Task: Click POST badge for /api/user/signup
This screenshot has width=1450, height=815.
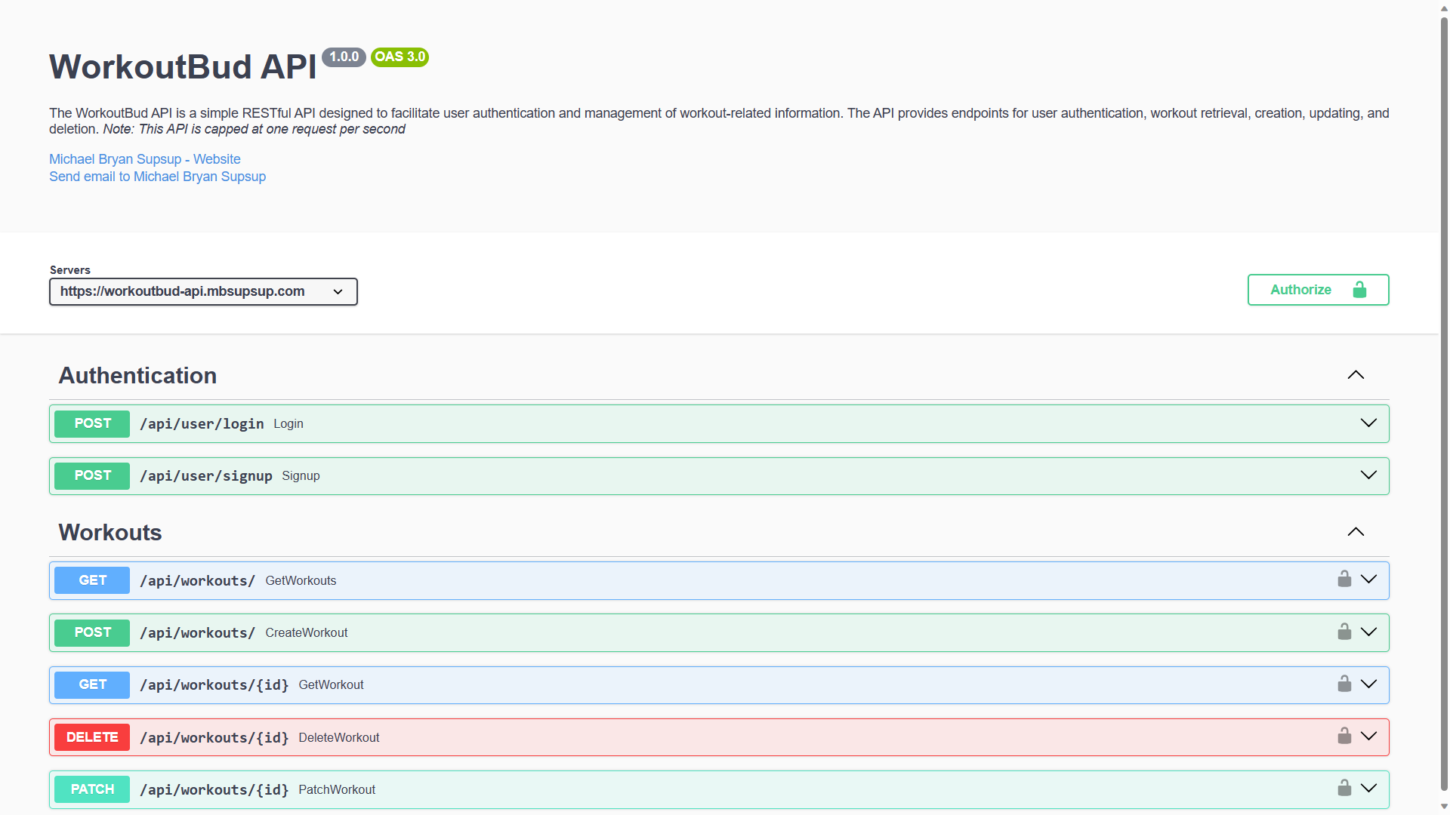Action: pyautogui.click(x=92, y=475)
